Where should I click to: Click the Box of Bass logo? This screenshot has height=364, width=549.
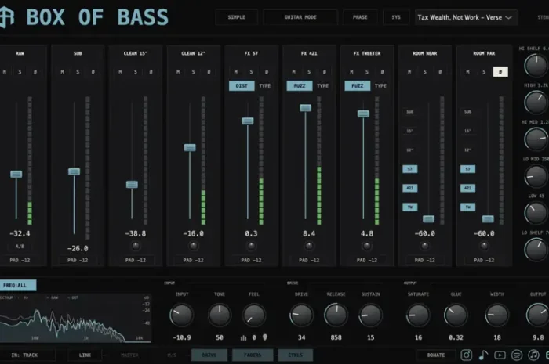[x=7, y=16]
